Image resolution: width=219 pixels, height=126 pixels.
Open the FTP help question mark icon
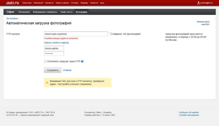pyautogui.click(x=82, y=61)
